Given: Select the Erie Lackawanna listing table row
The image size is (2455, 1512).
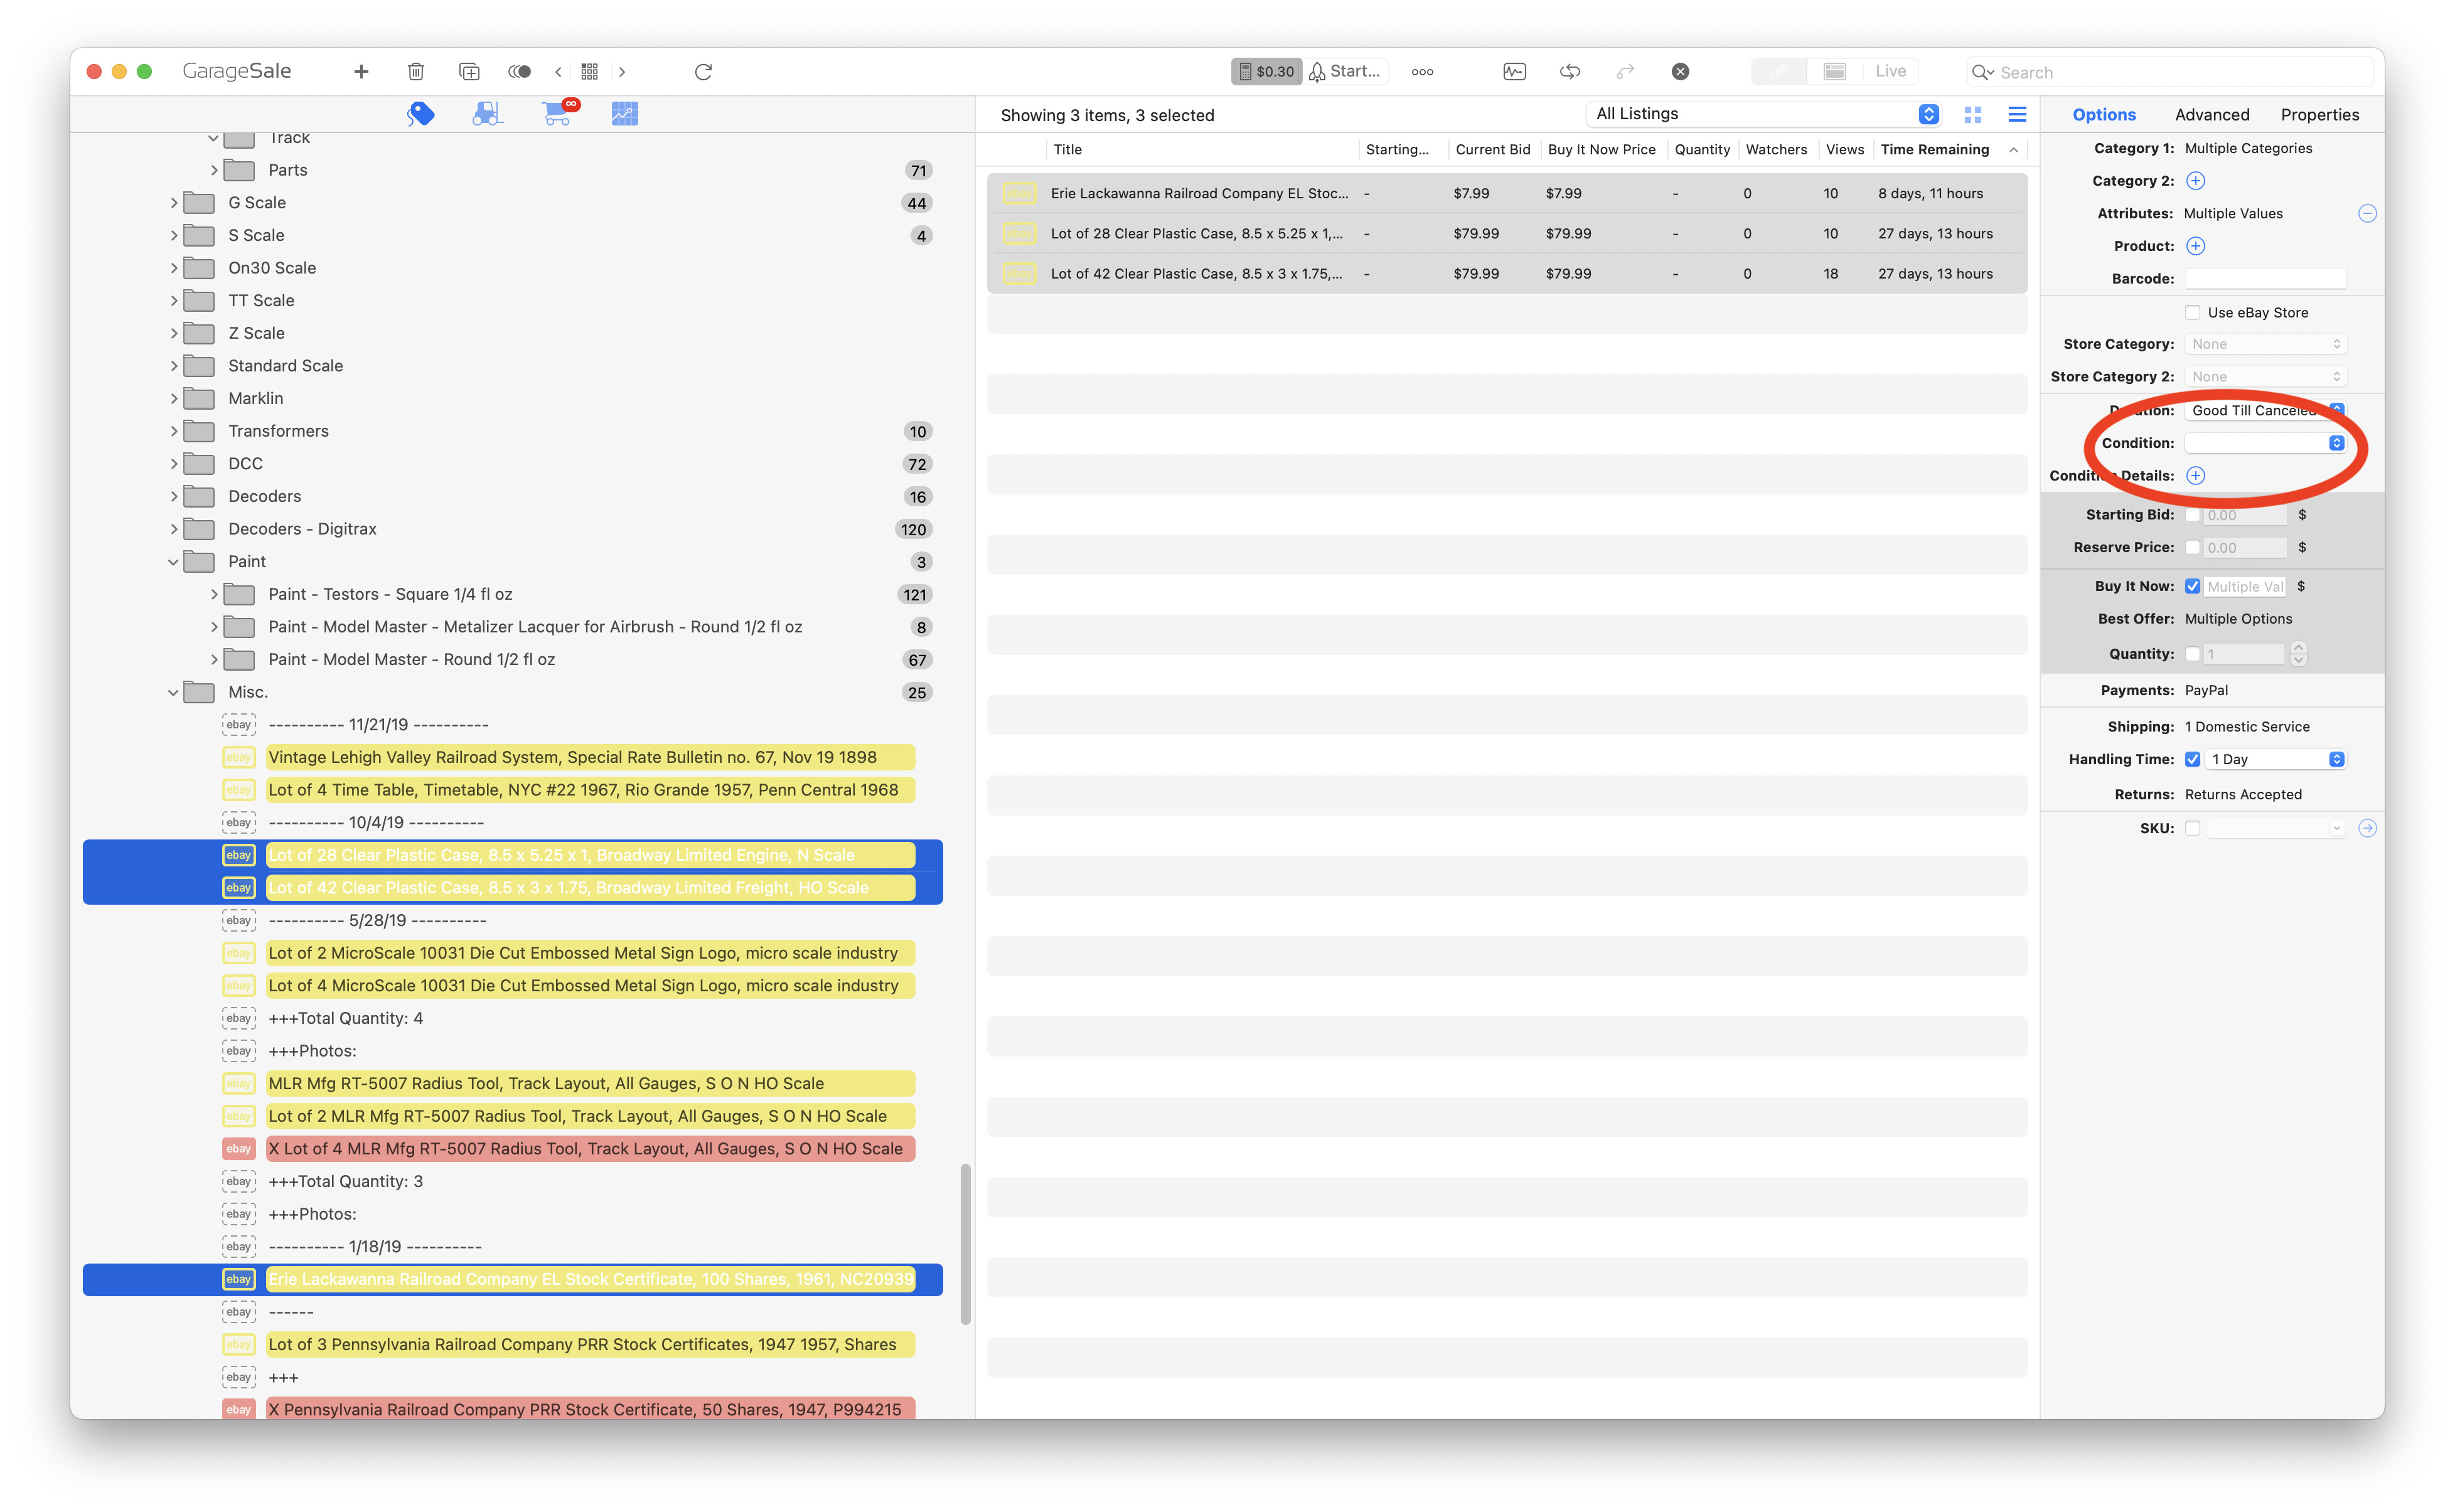Looking at the screenshot, I should (1507, 193).
